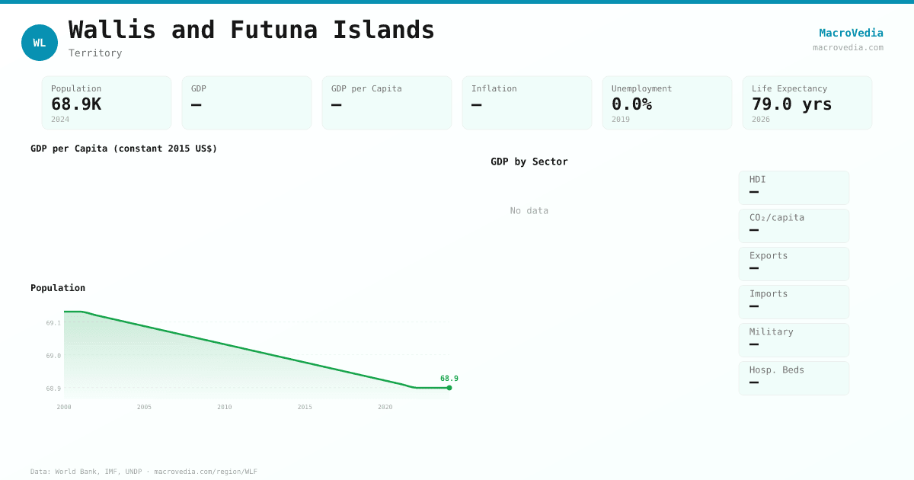Viewport: 914px width, 480px height.
Task: Click the Population chart title
Action: (58, 288)
